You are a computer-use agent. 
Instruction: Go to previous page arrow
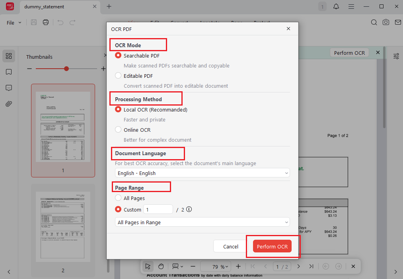(265, 266)
